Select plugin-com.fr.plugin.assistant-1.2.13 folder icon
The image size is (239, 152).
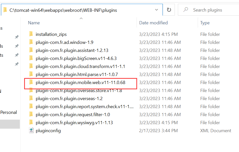(31, 50)
